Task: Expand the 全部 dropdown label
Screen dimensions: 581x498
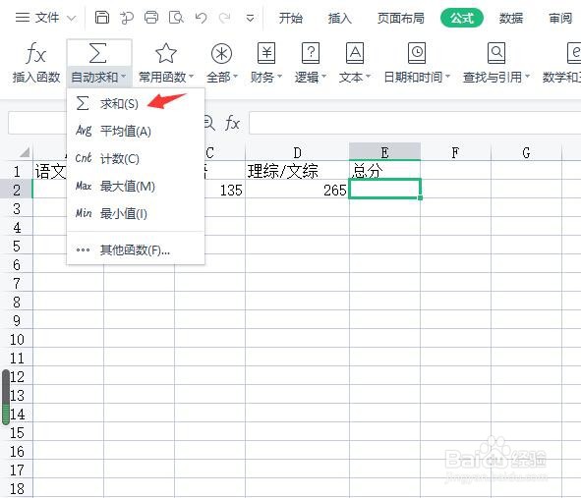Action: click(222, 77)
